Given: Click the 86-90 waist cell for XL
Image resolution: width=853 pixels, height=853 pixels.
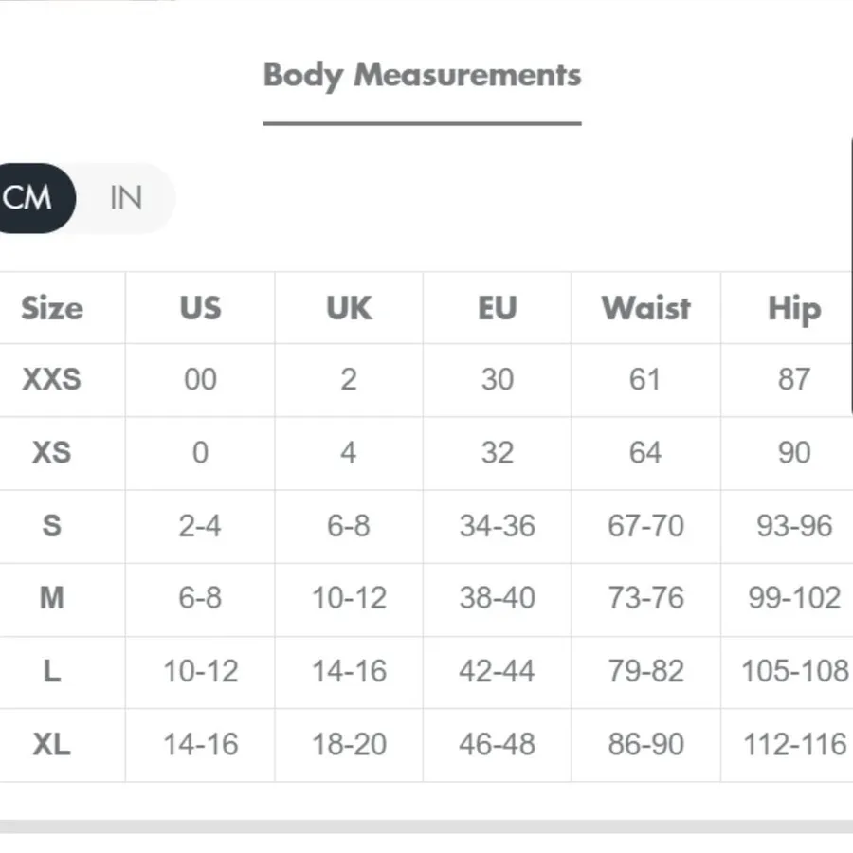Looking at the screenshot, I should click(645, 744).
